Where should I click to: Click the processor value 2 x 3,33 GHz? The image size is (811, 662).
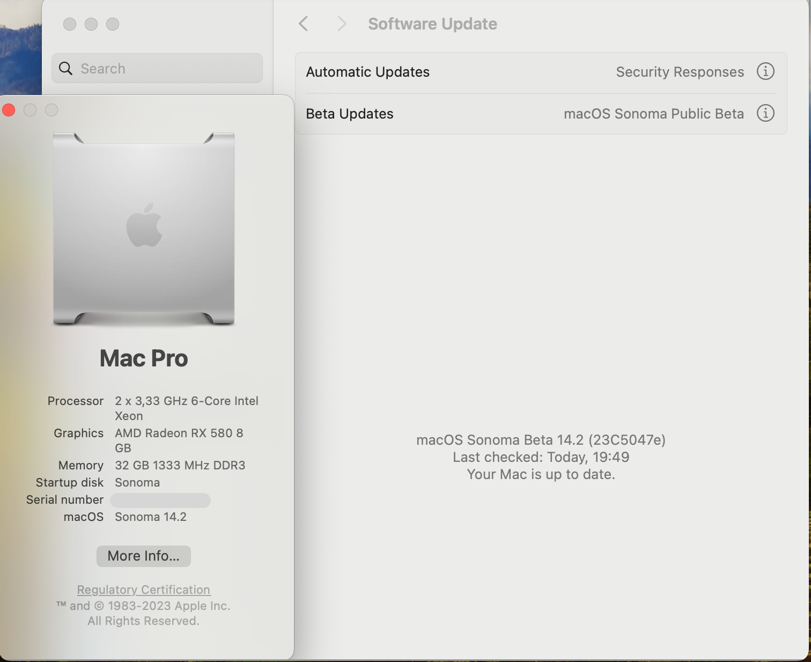click(187, 408)
